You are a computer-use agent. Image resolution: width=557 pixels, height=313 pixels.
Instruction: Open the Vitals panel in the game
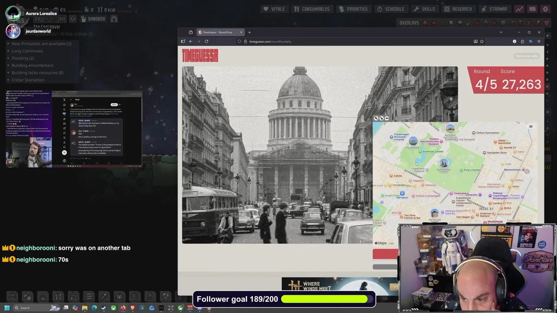click(x=274, y=9)
